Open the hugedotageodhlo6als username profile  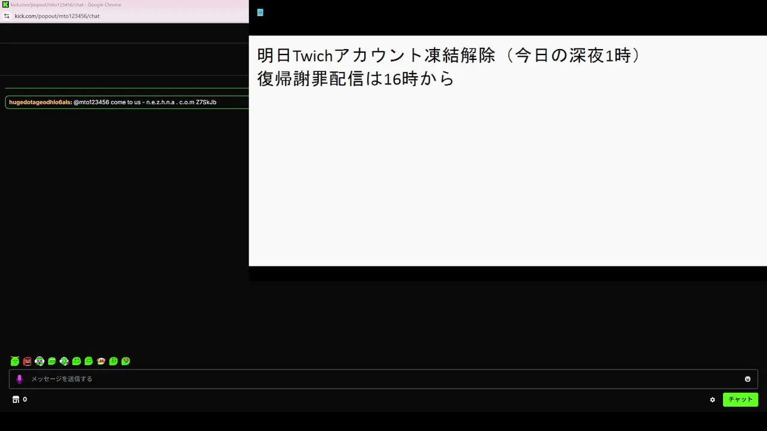click(x=41, y=102)
